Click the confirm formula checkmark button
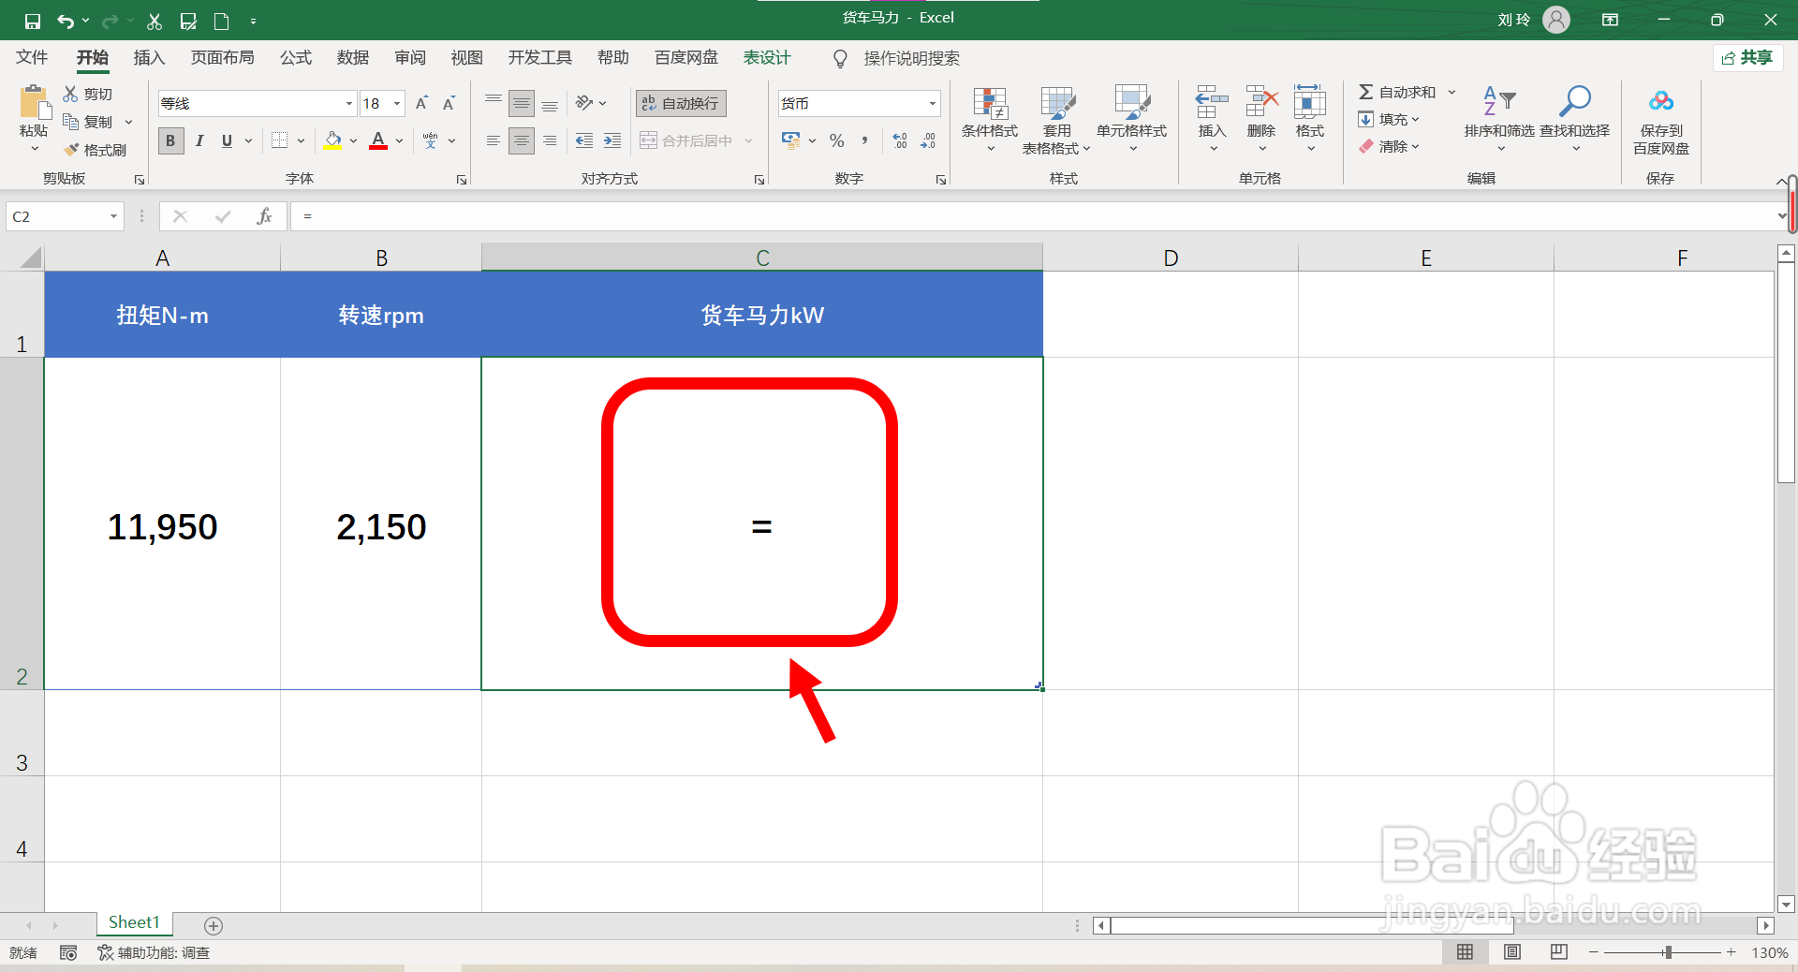This screenshot has width=1798, height=972. tap(223, 216)
